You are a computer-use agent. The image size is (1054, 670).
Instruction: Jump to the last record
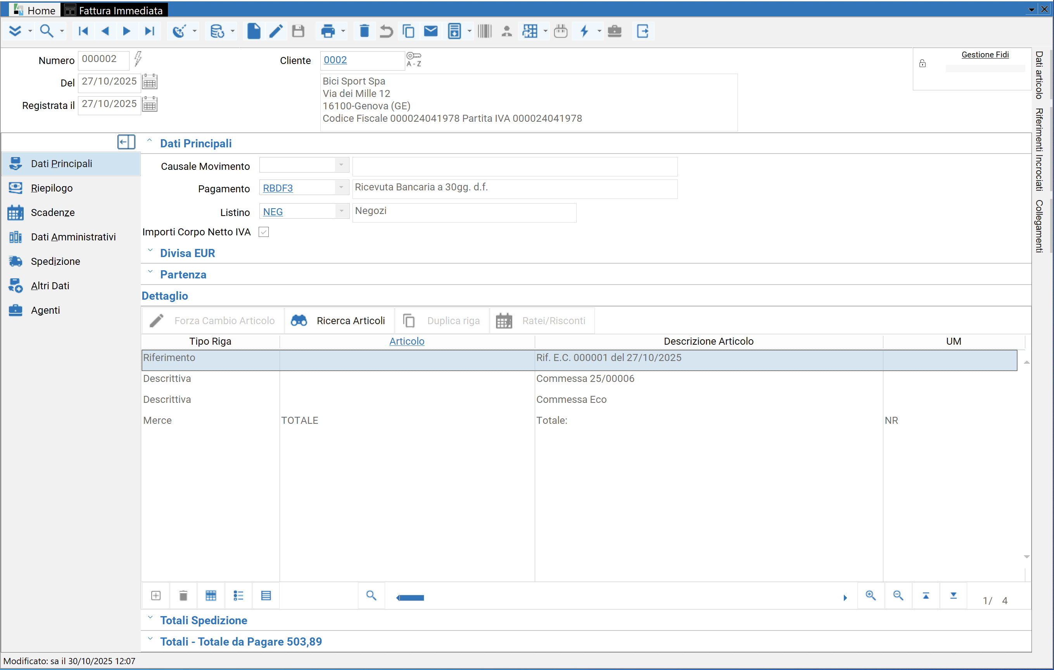point(150,31)
